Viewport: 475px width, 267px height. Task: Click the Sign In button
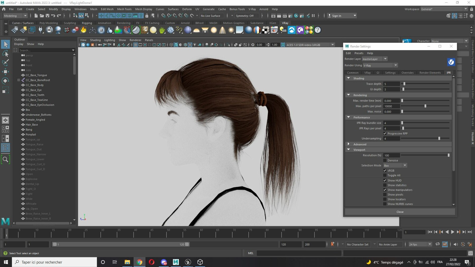point(342,16)
